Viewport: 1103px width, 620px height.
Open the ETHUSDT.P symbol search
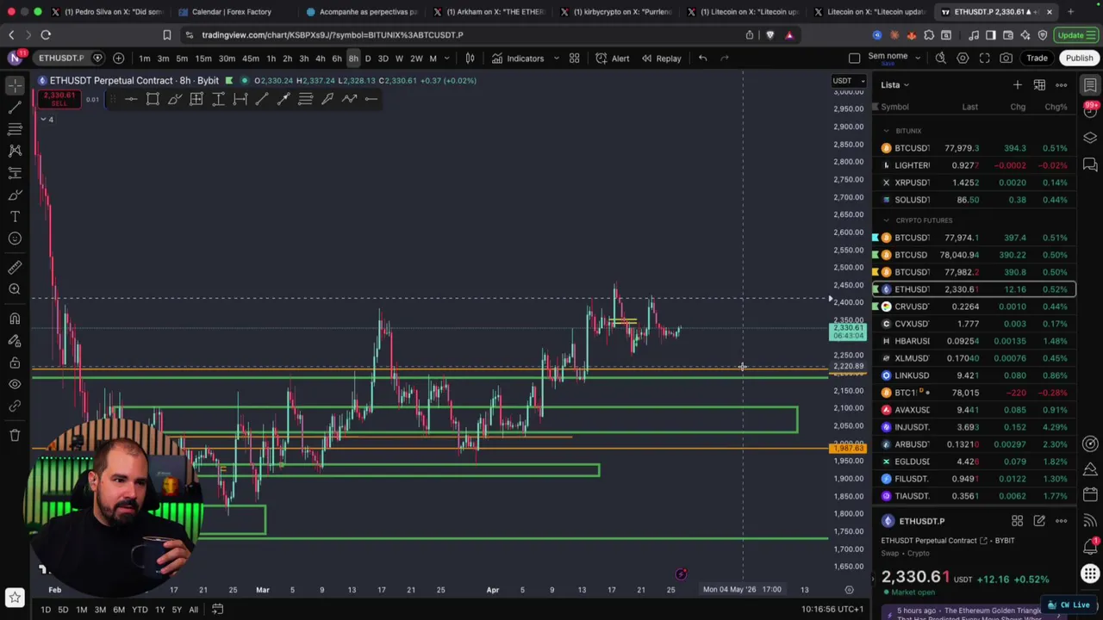point(61,58)
